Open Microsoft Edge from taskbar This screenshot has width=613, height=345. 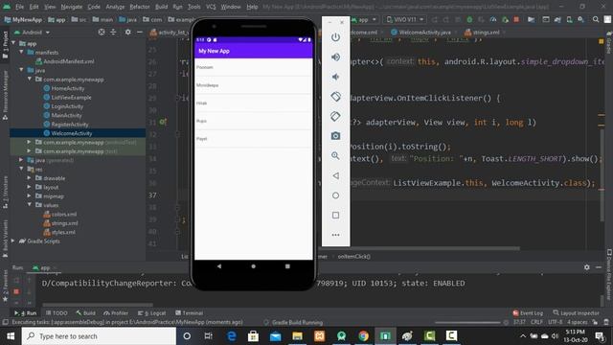point(232,336)
